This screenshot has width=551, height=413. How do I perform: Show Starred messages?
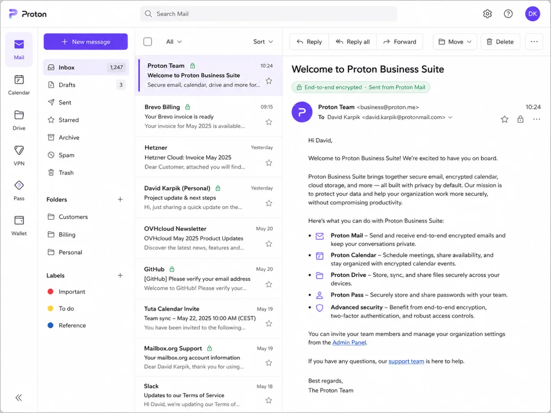click(x=86, y=120)
